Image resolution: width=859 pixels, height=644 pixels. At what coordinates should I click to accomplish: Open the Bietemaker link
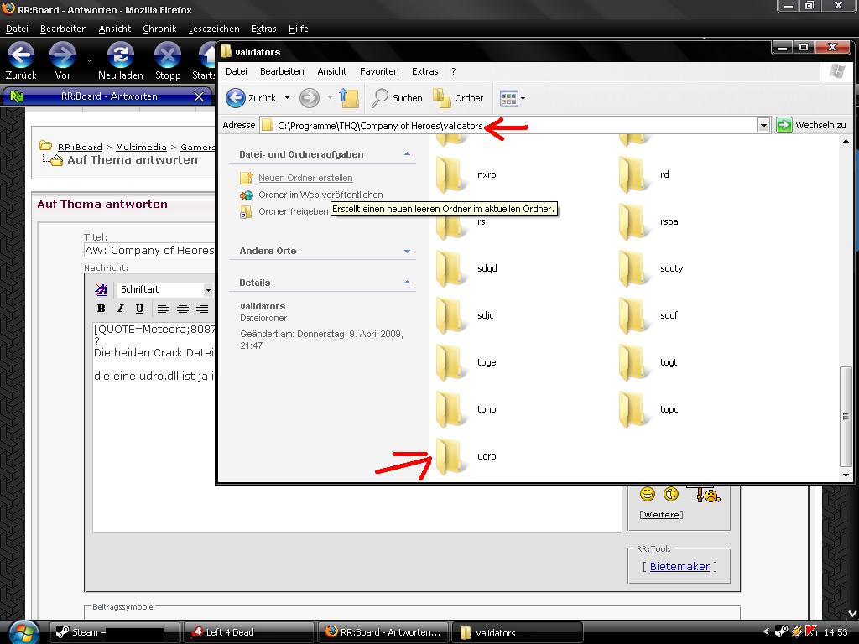[x=679, y=567]
